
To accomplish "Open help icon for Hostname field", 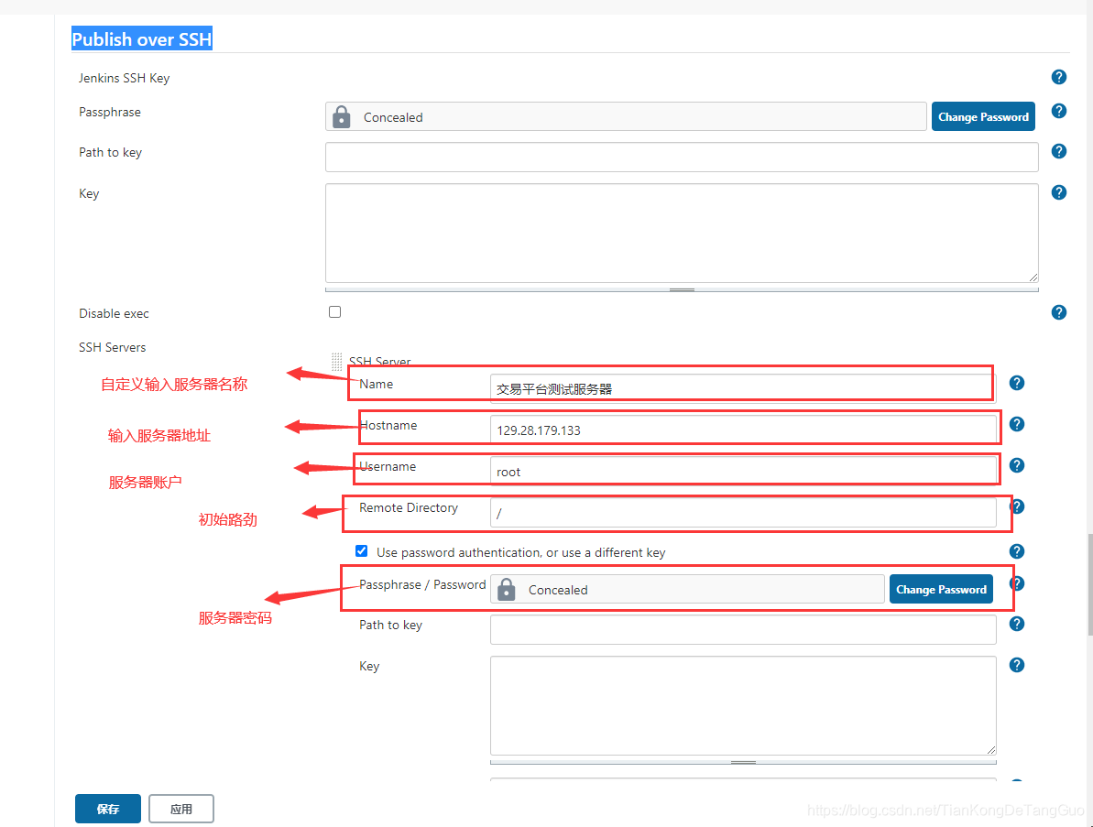I will click(1016, 424).
